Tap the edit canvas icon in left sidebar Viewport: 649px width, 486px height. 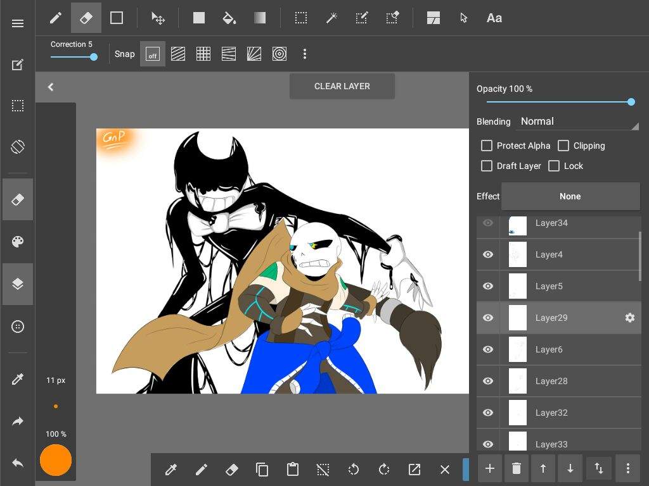(17, 65)
